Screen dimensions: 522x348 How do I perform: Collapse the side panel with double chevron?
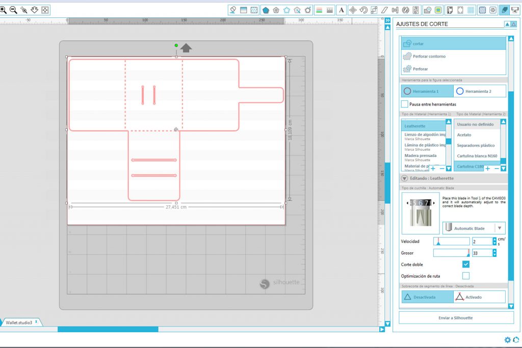(x=387, y=20)
